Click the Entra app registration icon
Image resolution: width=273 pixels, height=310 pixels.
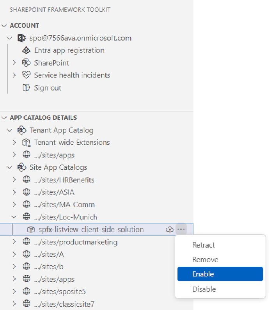tap(27, 50)
